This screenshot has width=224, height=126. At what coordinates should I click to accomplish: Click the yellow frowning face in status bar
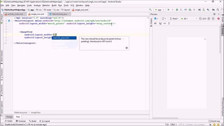click(218, 125)
